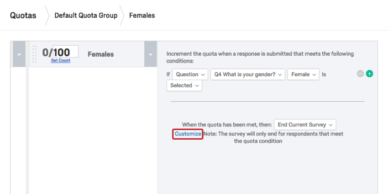Open the Selected state dropdown

[184, 85]
